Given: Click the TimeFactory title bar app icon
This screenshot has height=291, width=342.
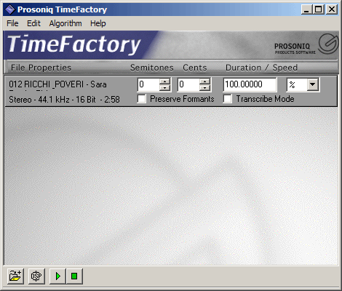Looking at the screenshot, I should coord(10,9).
